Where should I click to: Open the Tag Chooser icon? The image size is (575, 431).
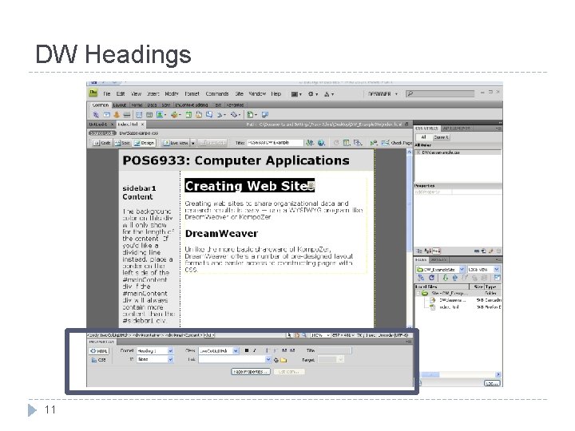point(265,115)
